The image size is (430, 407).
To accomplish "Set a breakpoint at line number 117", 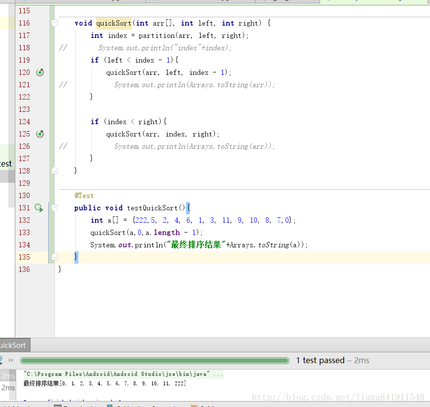I will click(x=24, y=35).
